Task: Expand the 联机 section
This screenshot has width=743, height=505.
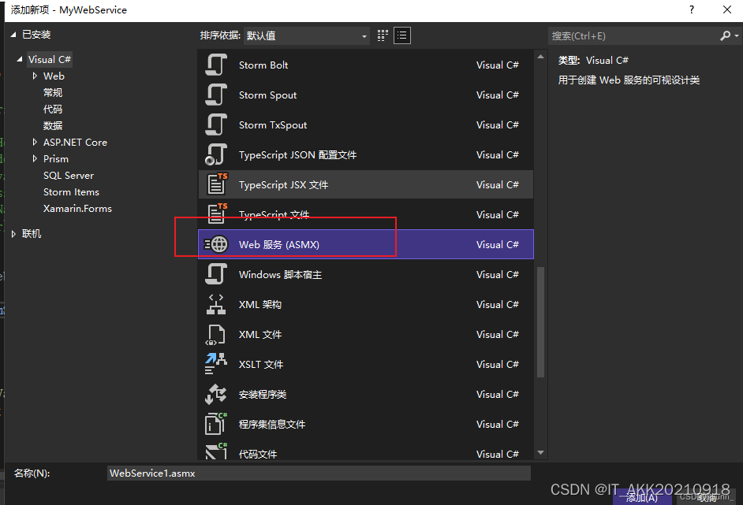Action: click(13, 234)
